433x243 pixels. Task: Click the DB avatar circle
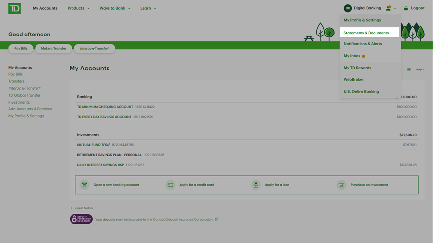pyautogui.click(x=347, y=8)
